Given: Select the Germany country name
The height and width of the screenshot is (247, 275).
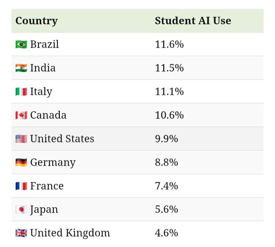Looking at the screenshot, I should pyautogui.click(x=53, y=162).
